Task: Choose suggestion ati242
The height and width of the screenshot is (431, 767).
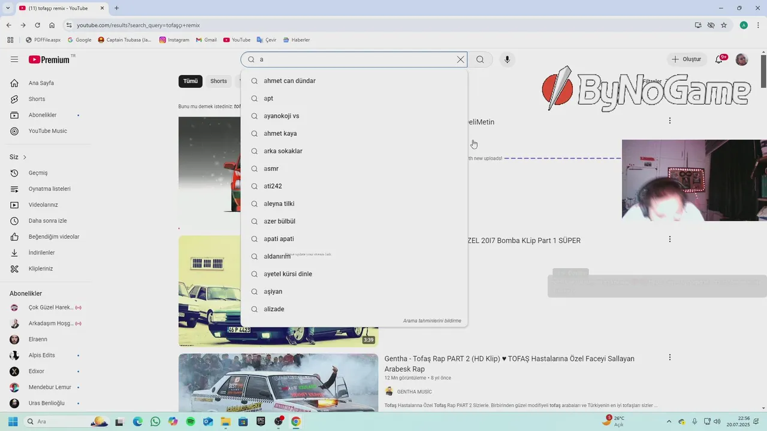Action: (x=354, y=186)
